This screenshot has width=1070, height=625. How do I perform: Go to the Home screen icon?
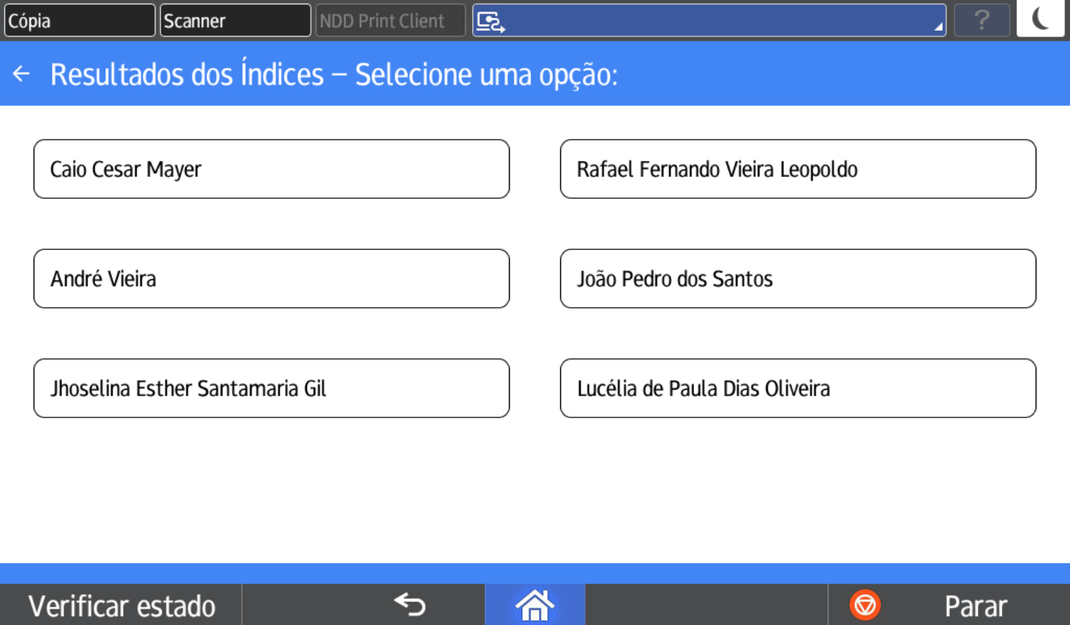point(535,605)
